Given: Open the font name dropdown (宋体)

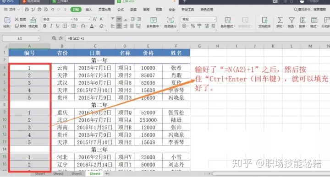Looking at the screenshot, I should coord(71,19).
